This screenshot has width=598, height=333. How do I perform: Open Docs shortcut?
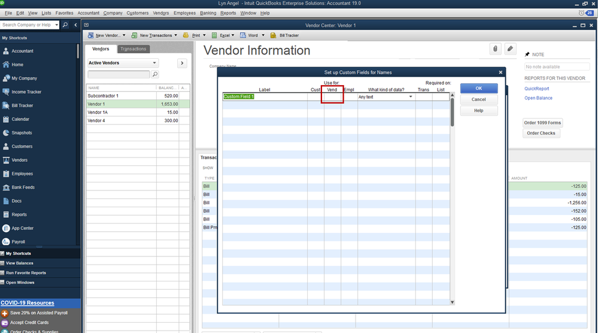(x=16, y=201)
